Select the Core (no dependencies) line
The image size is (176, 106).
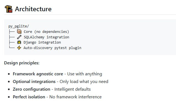pos(46,32)
